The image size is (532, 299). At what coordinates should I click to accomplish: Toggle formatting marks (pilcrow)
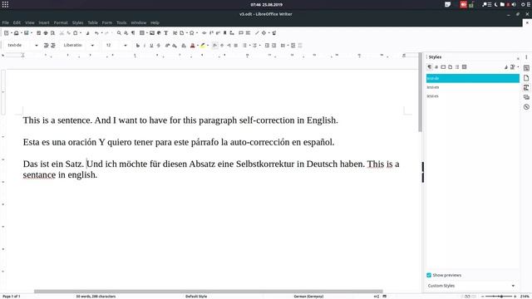pos(133,33)
